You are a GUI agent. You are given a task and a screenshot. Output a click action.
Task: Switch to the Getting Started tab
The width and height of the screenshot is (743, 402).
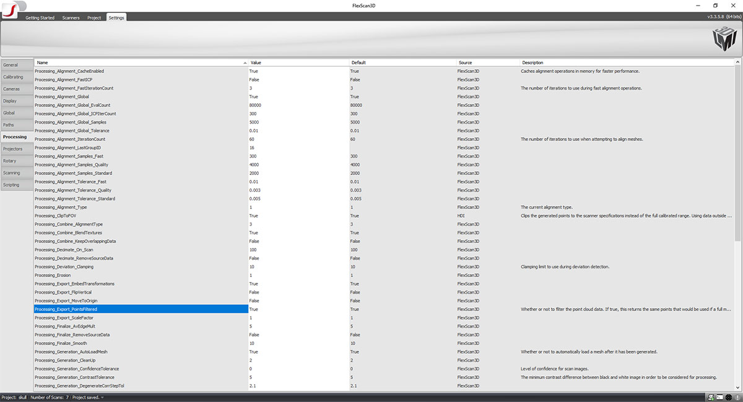coord(40,18)
